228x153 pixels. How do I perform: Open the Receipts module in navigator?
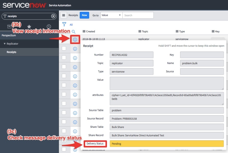point(29,52)
